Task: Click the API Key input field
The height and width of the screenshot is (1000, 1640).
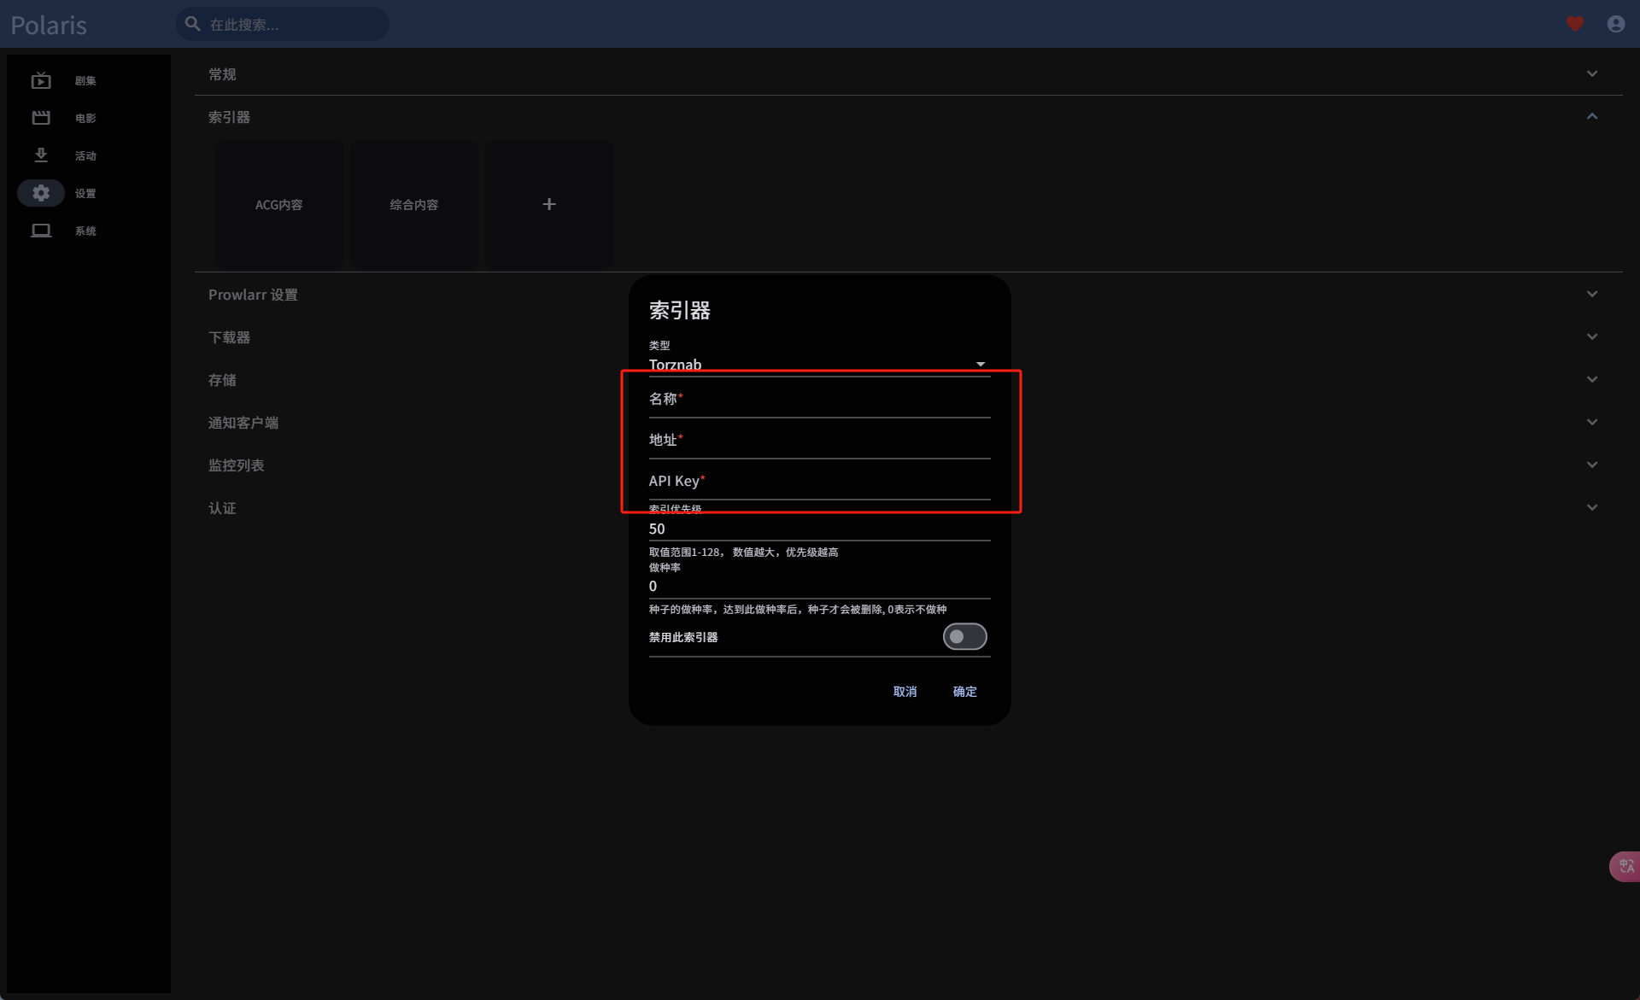Action: click(x=819, y=481)
